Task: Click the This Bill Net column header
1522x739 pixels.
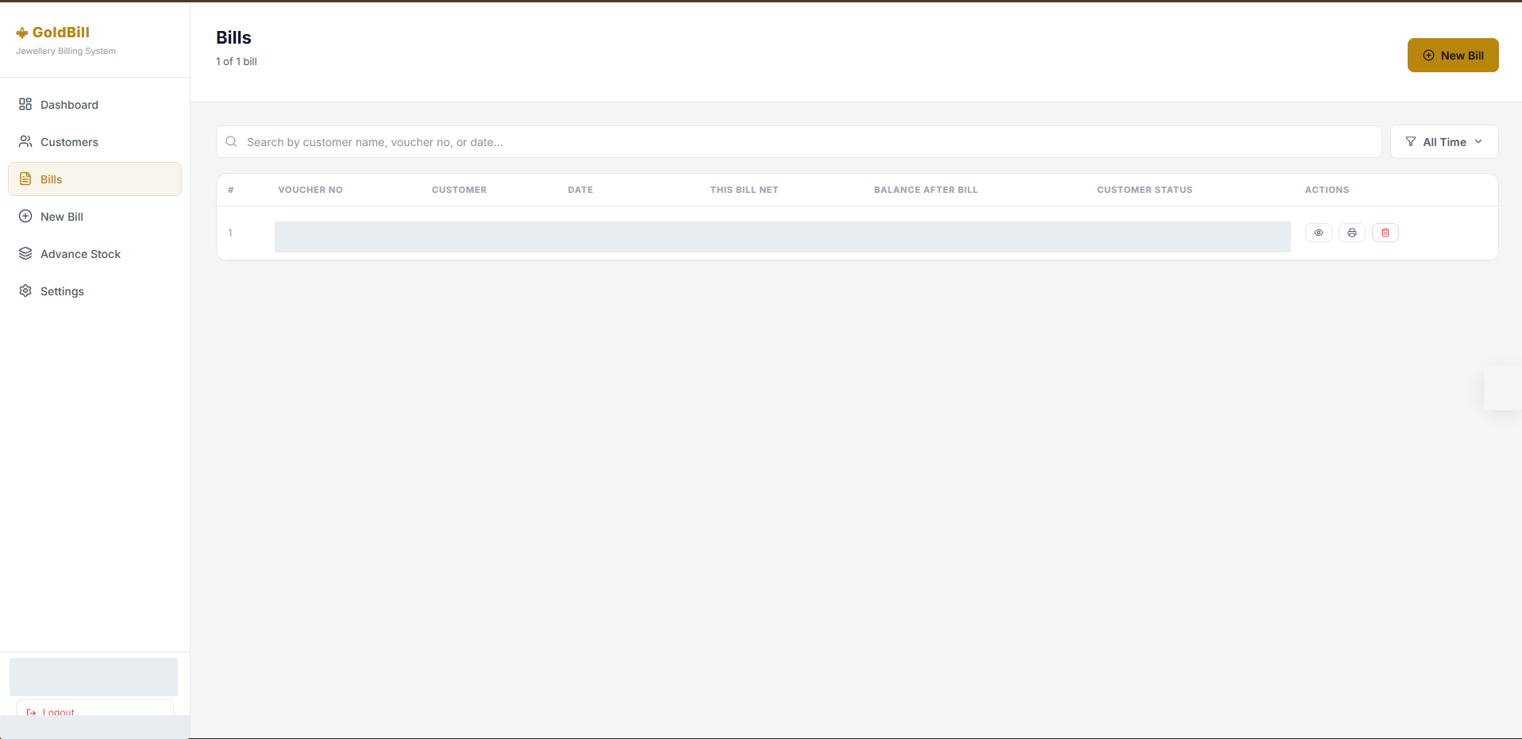Action: pos(744,190)
